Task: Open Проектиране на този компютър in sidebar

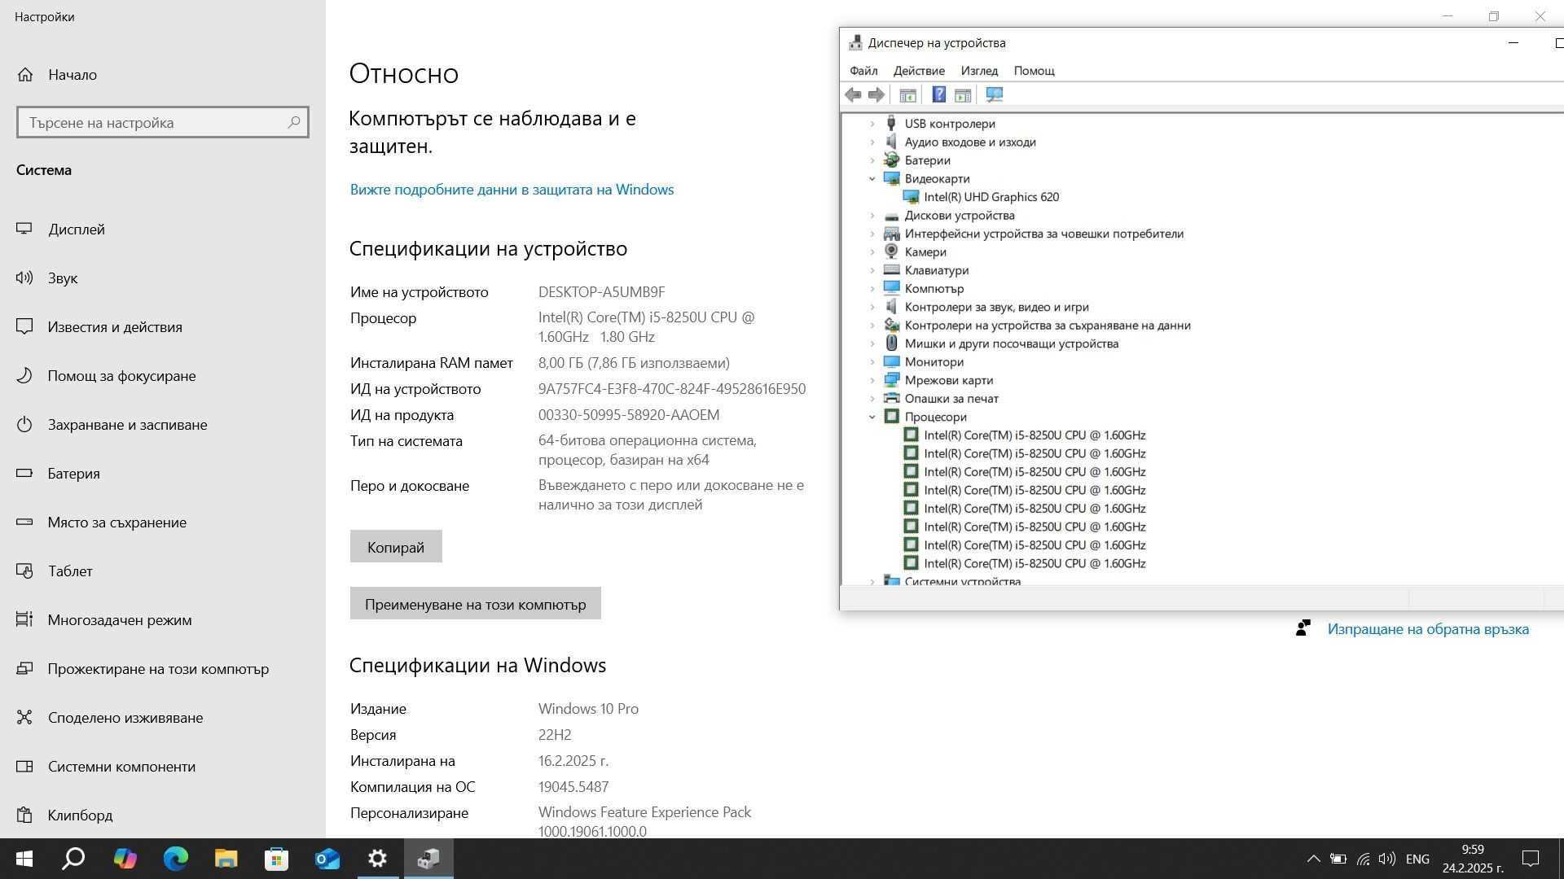Action: (158, 669)
